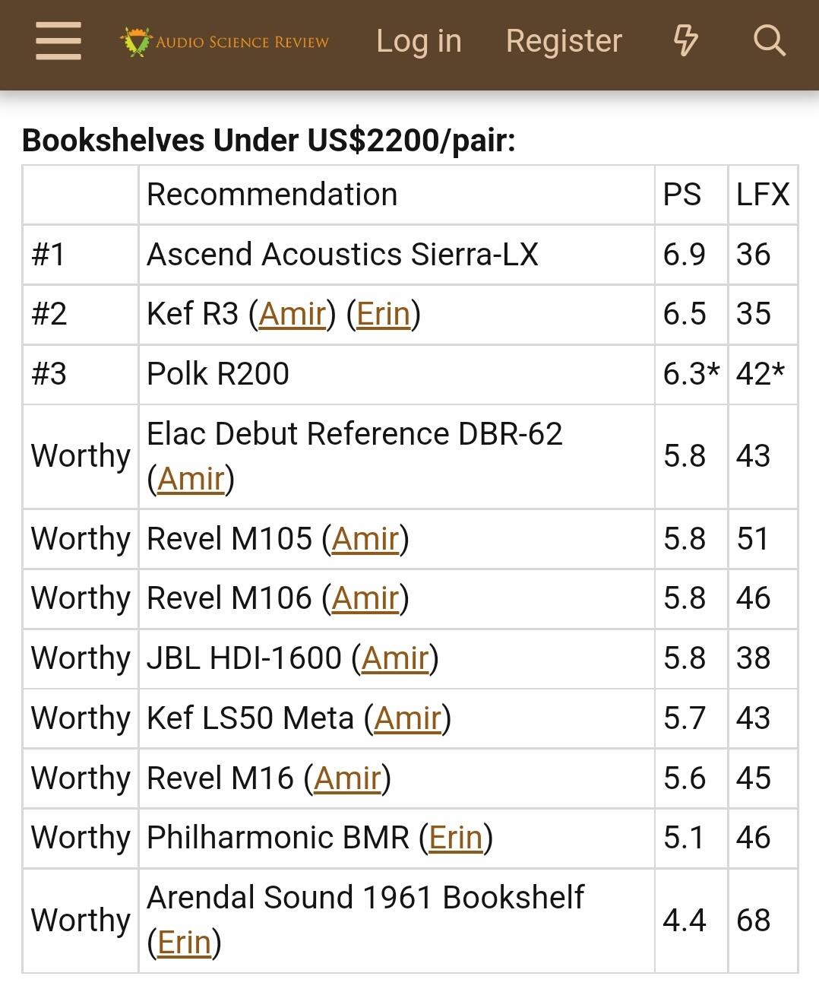This screenshot has height=1008, width=819.
Task: Click the Audio Science Review logo
Action: [225, 42]
